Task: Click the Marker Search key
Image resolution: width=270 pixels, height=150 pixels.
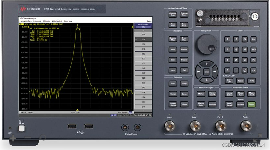Action: [212, 94]
